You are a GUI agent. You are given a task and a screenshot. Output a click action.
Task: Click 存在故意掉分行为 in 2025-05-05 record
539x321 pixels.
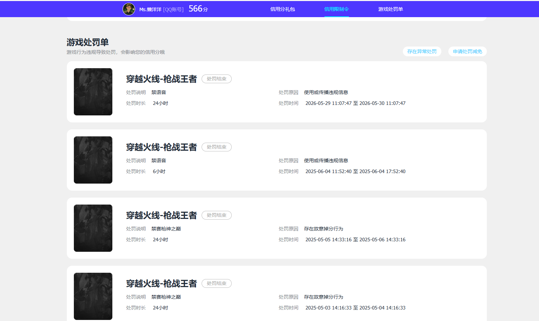323,229
